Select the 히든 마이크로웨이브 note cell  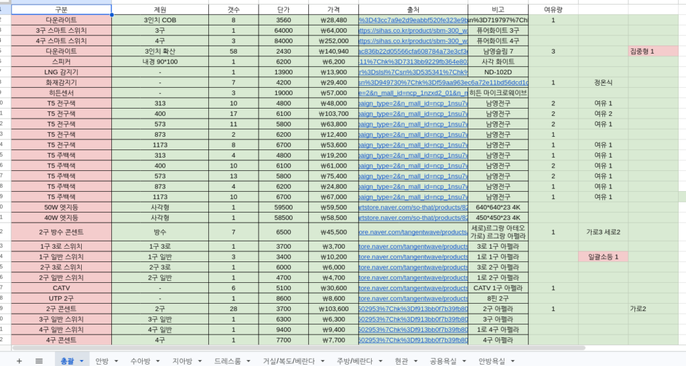[x=498, y=93]
